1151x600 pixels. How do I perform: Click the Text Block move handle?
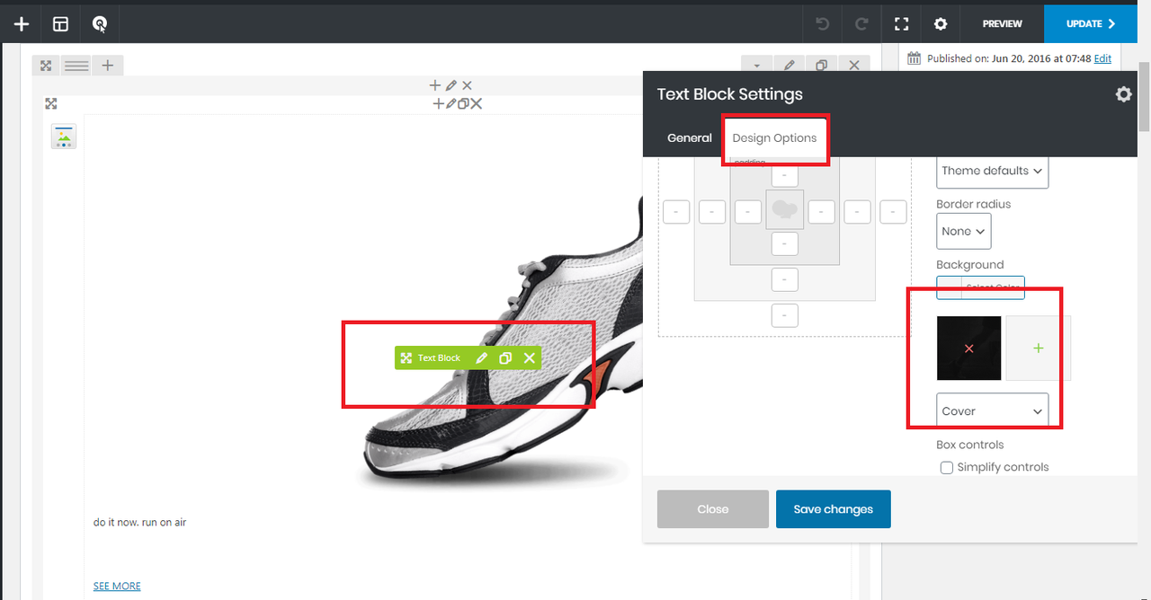(406, 358)
